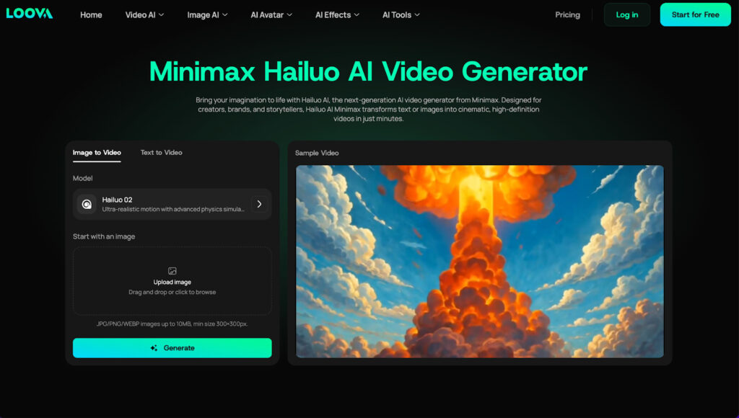
Task: Click the Hailuo 02 model logo icon
Action: click(87, 204)
